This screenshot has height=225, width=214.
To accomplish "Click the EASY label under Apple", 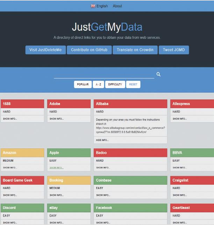I will click(53, 161).
